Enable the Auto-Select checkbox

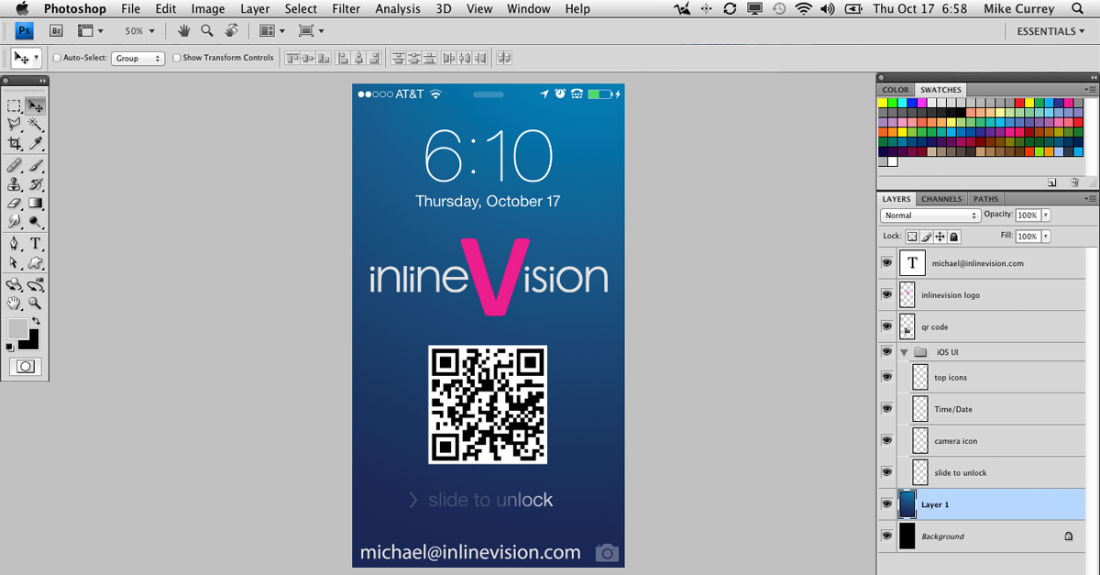coord(58,58)
